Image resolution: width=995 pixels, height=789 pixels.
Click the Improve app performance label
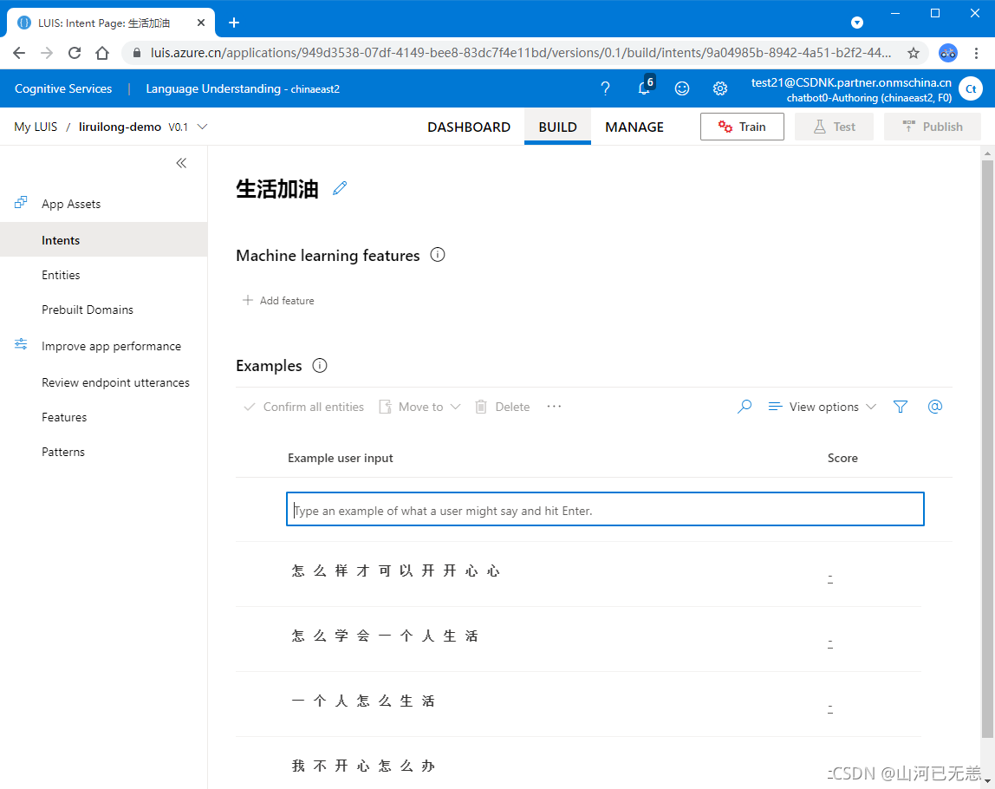(x=111, y=346)
